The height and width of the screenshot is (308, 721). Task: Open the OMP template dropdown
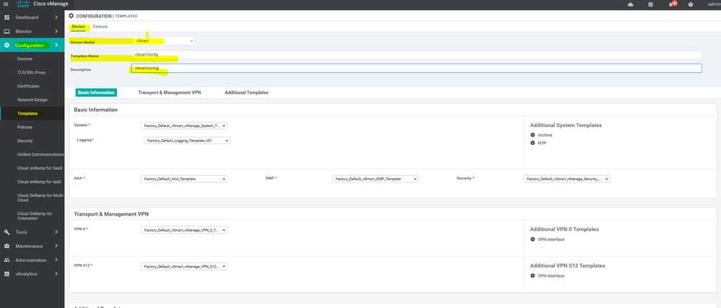point(375,179)
